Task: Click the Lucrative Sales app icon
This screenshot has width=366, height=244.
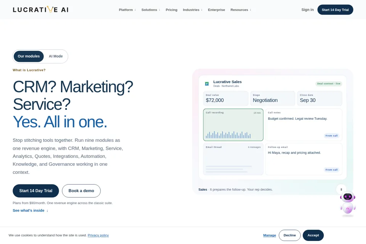Action: click(207, 83)
